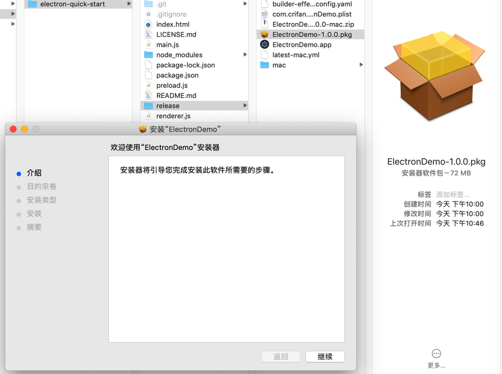Image resolution: width=502 pixels, height=374 pixels.
Task: Select the package-lock.json file name
Action: (x=186, y=65)
